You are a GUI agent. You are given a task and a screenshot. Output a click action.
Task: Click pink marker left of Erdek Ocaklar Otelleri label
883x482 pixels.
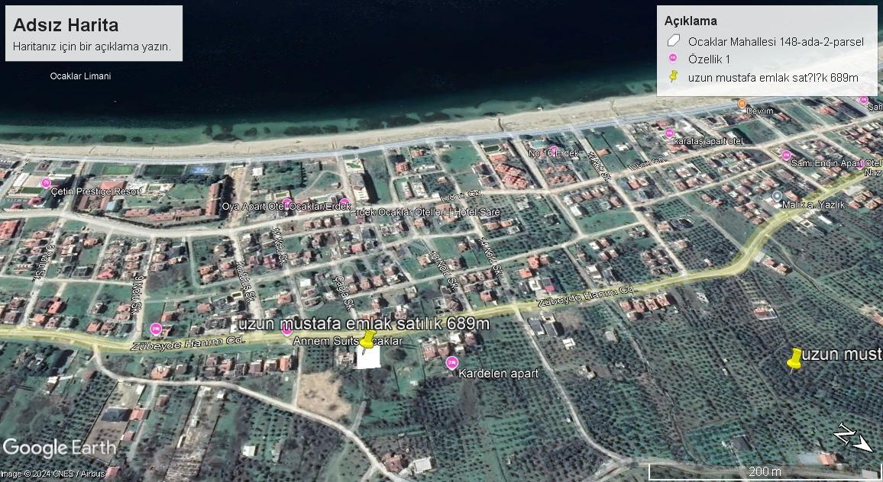(x=344, y=202)
